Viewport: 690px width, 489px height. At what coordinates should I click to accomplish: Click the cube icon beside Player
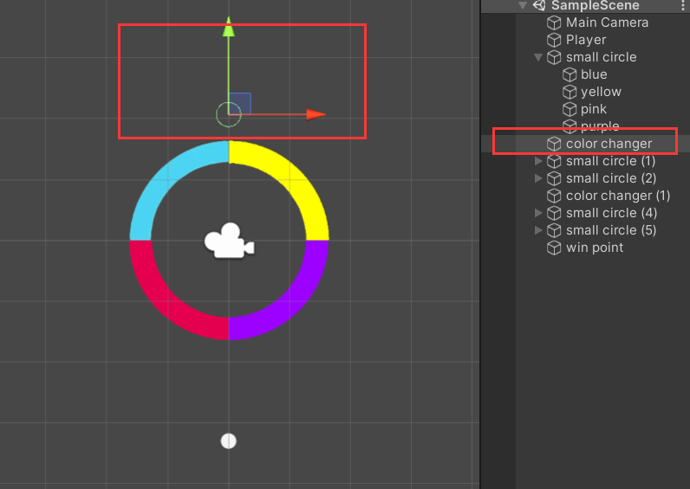tap(554, 40)
